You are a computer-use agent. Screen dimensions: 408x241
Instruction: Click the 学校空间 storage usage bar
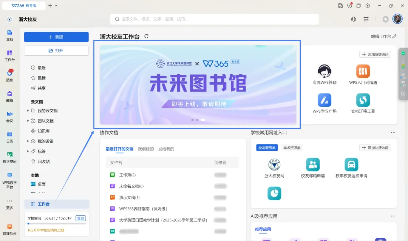pyautogui.click(x=56, y=224)
